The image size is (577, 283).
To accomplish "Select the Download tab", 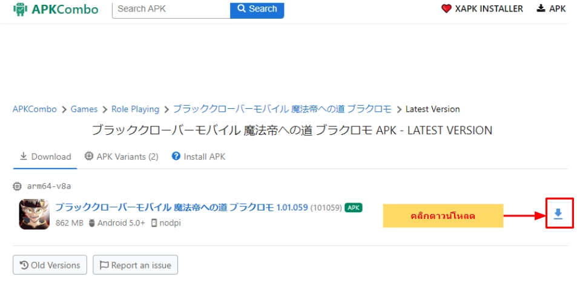I will [45, 157].
